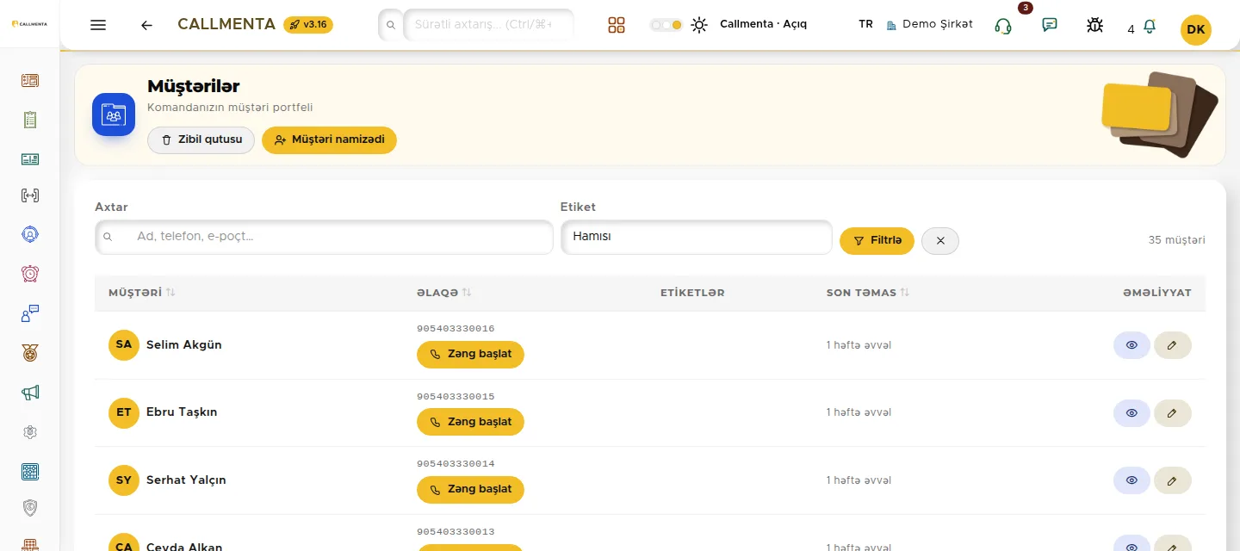Image resolution: width=1240 pixels, height=551 pixels.
Task: Click the sun brightness icon
Action: pos(699,25)
